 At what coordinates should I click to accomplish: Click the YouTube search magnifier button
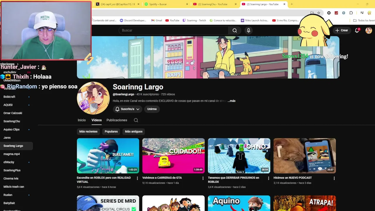pos(235,30)
